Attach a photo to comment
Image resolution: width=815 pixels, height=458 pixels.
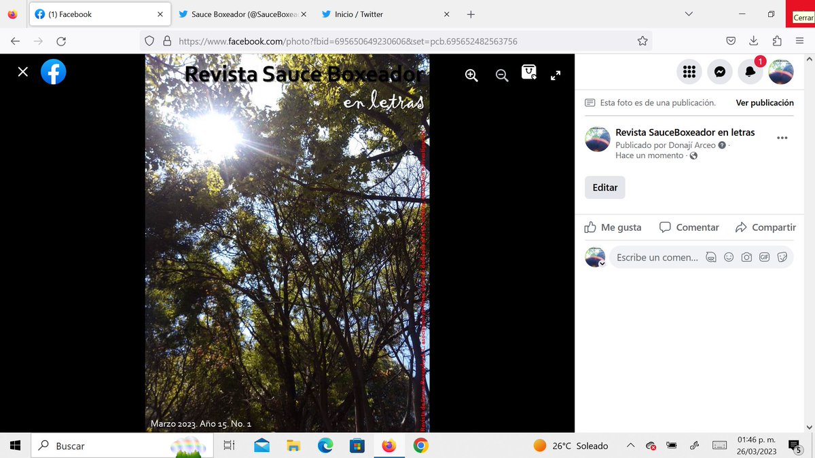746,258
